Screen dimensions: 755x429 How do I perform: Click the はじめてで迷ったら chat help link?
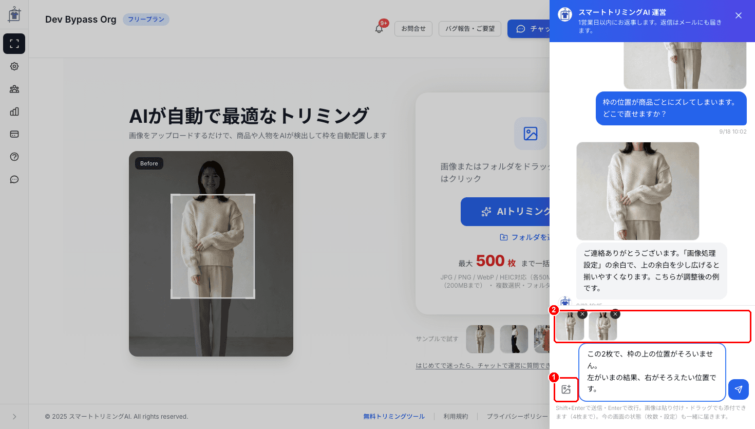[483, 366]
